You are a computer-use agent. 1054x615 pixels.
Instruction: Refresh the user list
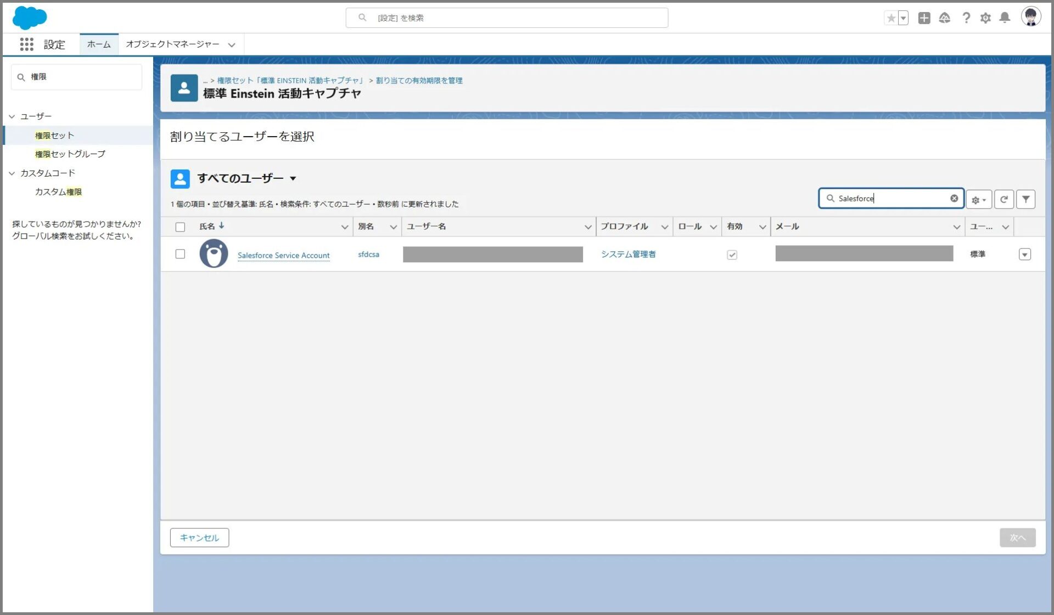[x=1004, y=200]
